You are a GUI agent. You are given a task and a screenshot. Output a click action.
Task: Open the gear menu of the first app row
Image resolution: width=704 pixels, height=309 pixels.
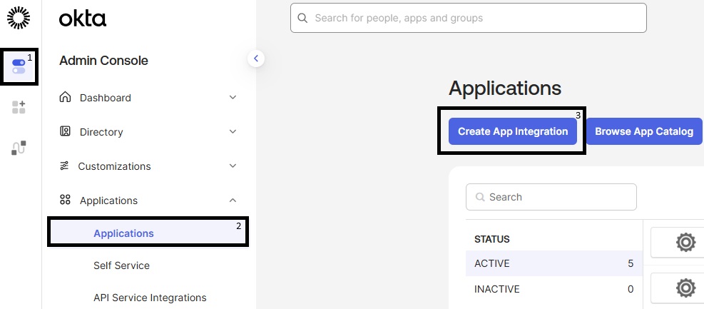(x=685, y=243)
